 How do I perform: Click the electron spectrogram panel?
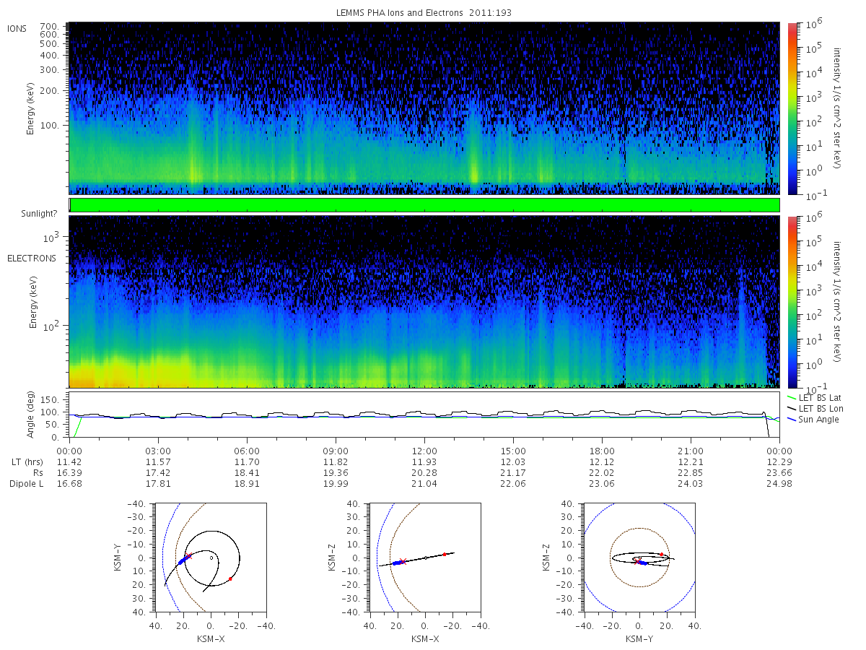[x=424, y=302]
